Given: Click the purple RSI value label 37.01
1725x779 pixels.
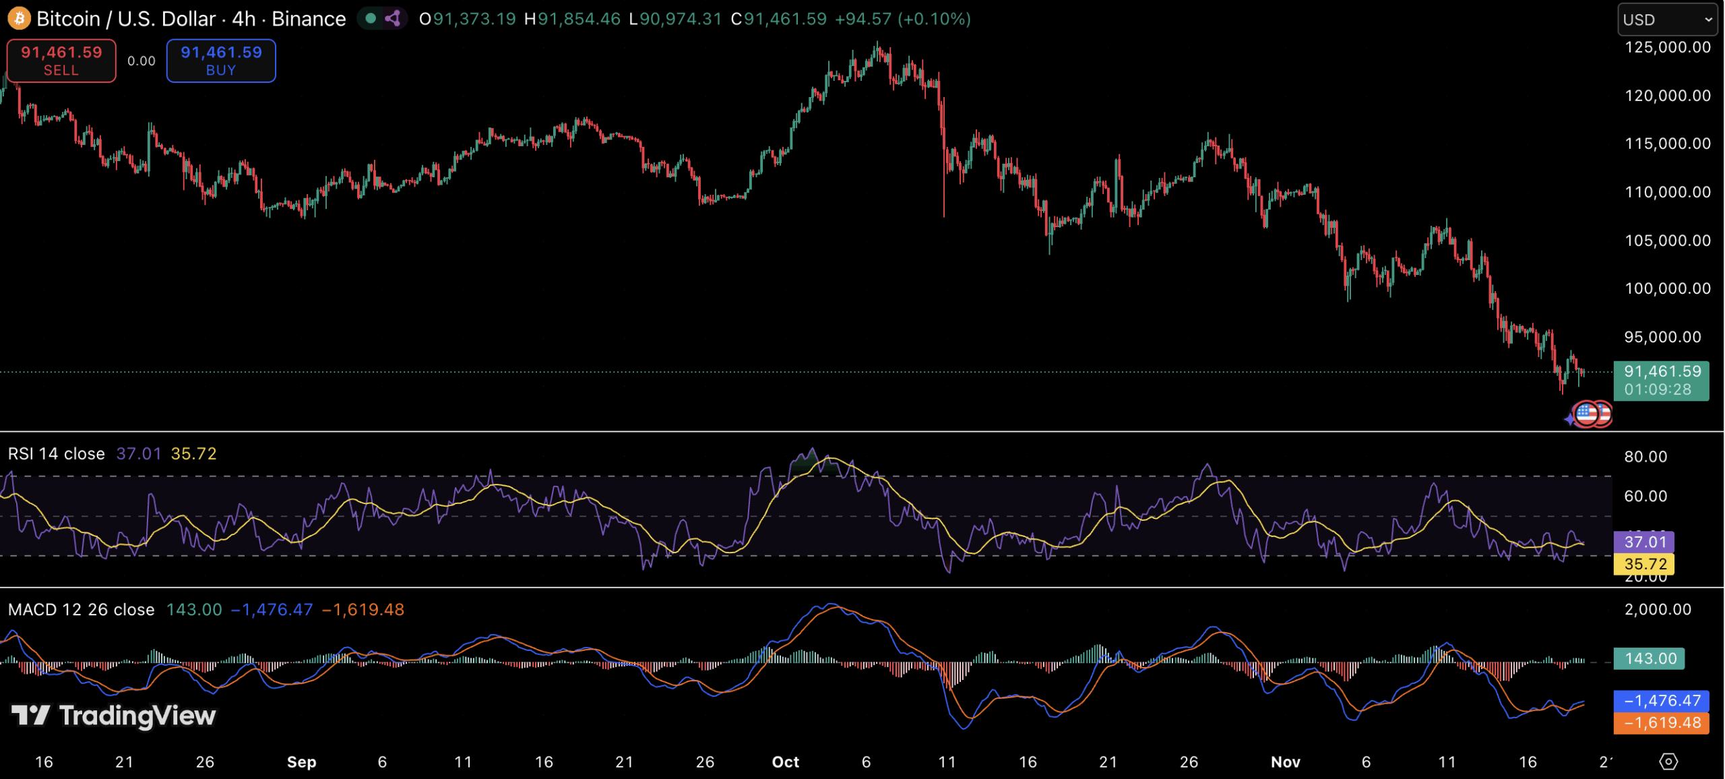Looking at the screenshot, I should pos(1644,542).
